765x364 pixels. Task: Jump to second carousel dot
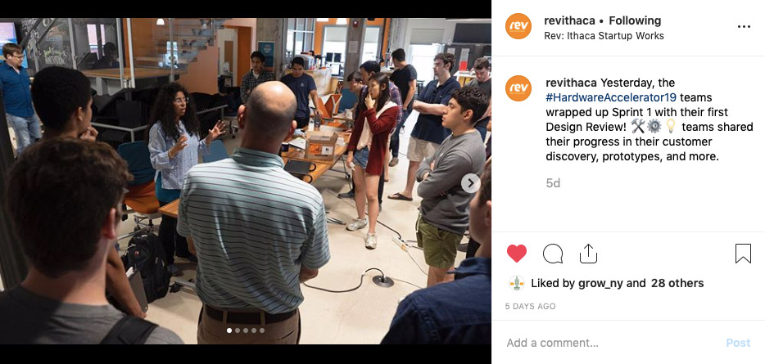238,330
